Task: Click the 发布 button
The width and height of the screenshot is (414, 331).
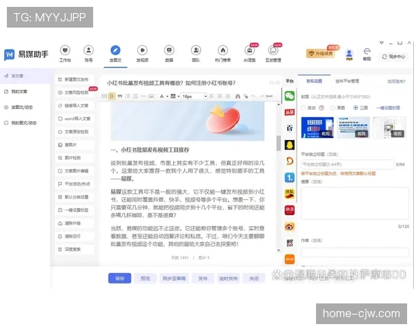Action: (203, 278)
